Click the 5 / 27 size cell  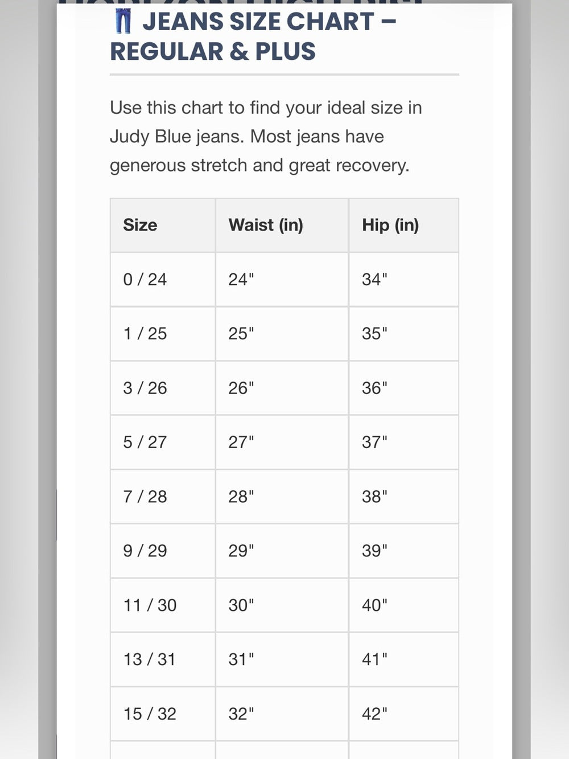pos(163,442)
